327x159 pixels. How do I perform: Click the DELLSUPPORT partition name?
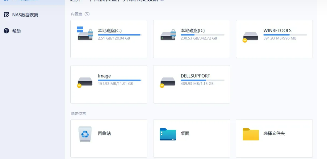point(195,76)
